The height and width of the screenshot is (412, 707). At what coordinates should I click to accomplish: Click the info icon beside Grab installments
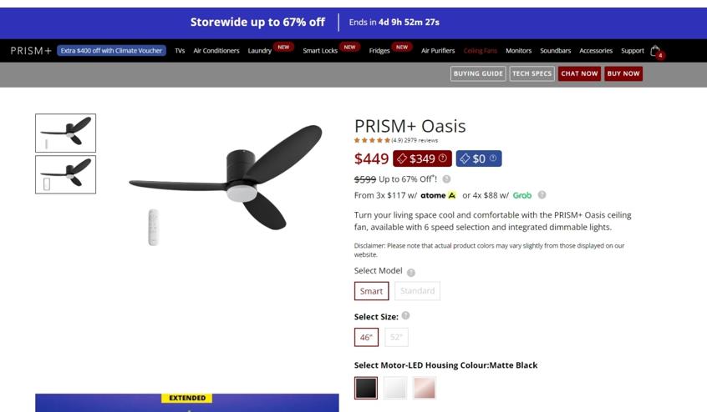[542, 195]
